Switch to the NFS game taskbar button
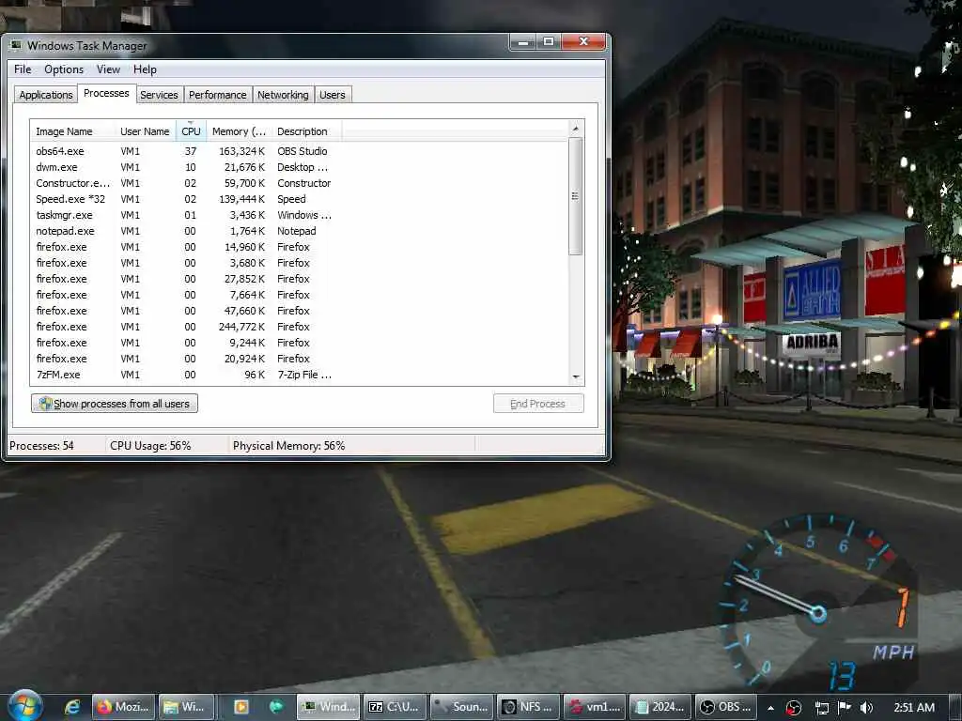 pos(528,707)
